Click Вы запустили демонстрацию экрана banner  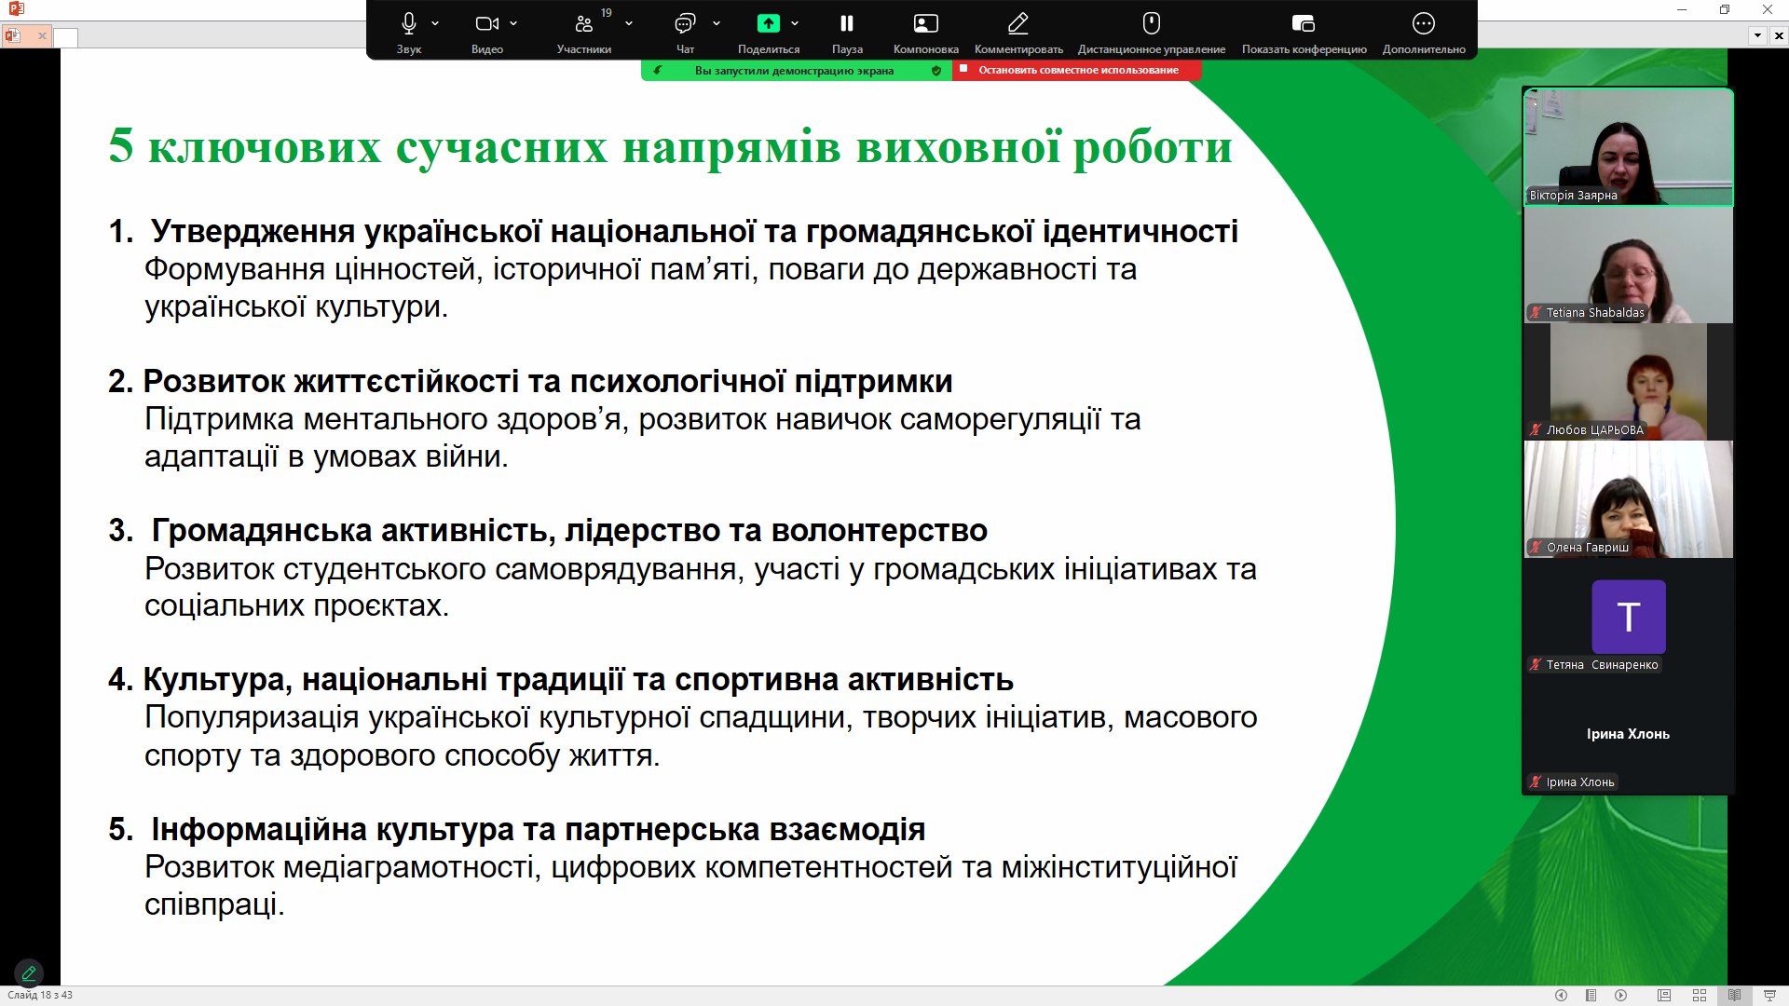pos(794,71)
